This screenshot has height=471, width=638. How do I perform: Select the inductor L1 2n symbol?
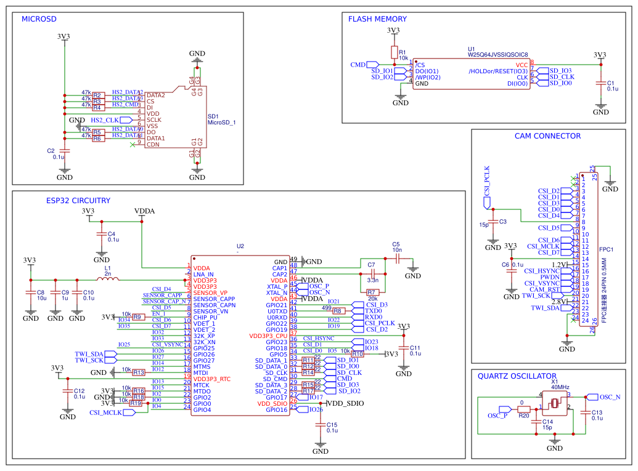[107, 277]
